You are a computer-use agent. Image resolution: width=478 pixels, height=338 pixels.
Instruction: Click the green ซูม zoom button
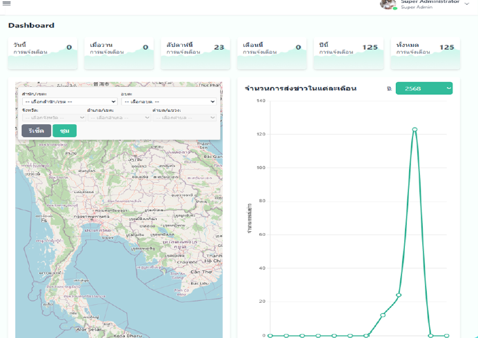pyautogui.click(x=64, y=130)
